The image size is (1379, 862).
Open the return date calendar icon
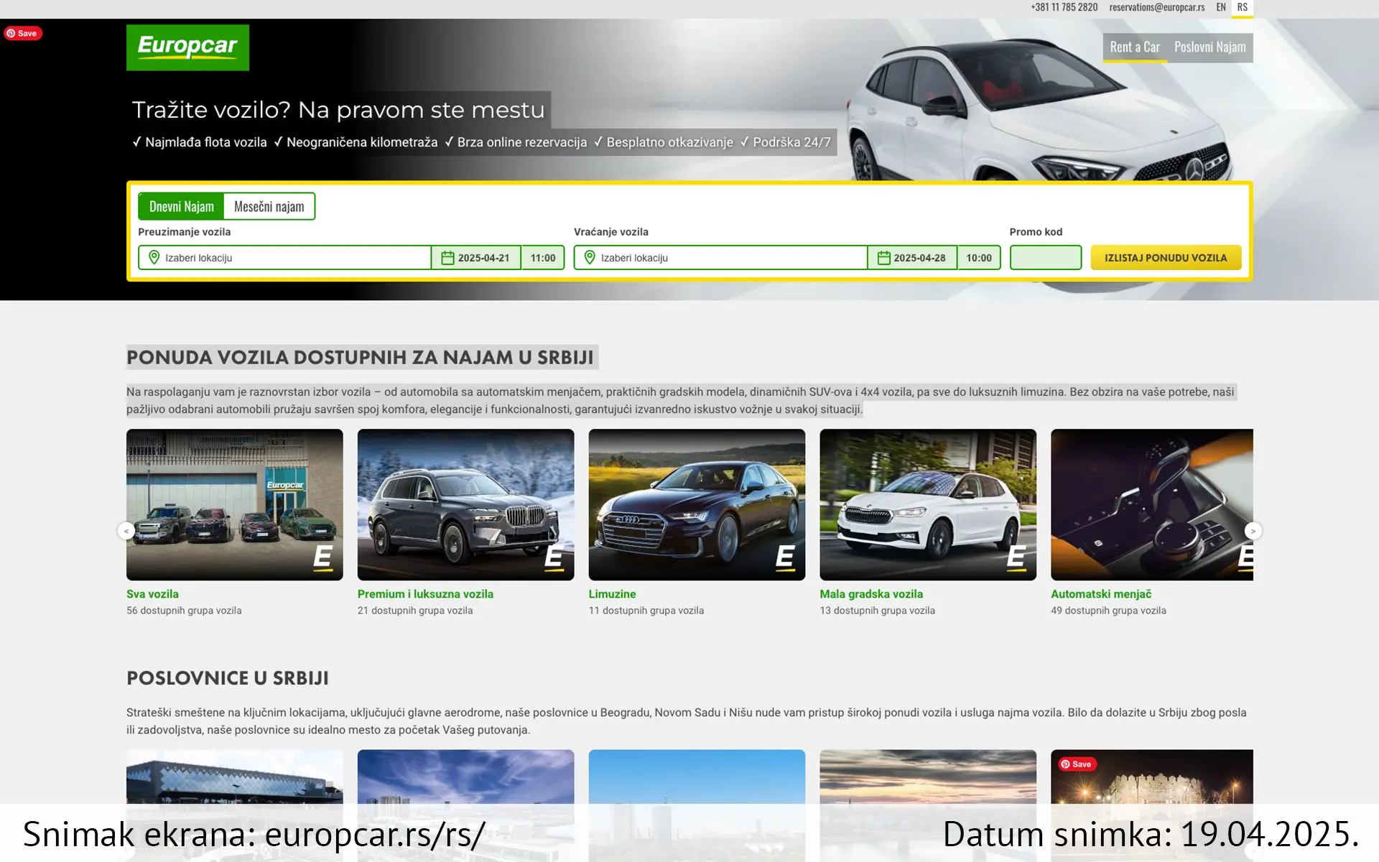pos(883,257)
